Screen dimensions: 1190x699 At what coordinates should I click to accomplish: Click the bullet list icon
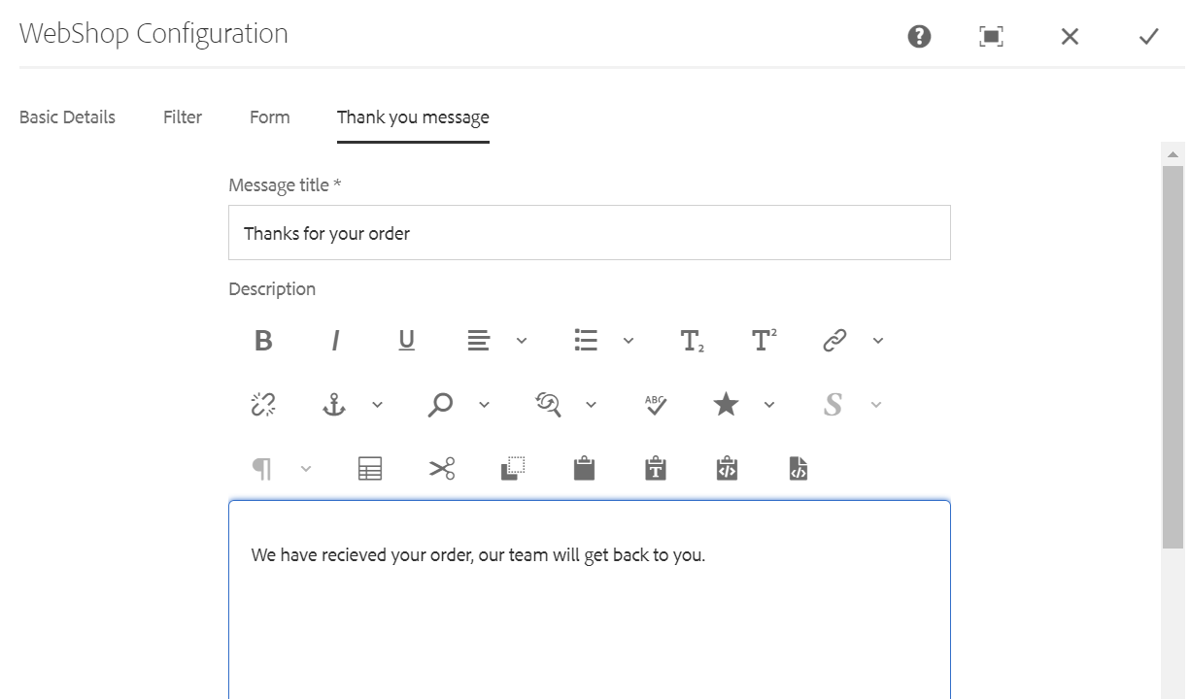586,341
